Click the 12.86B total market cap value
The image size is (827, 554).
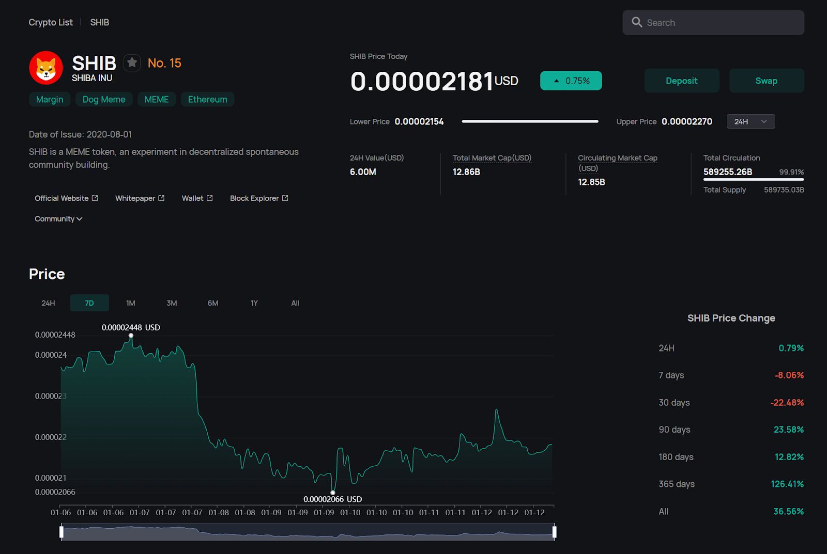pyautogui.click(x=466, y=172)
